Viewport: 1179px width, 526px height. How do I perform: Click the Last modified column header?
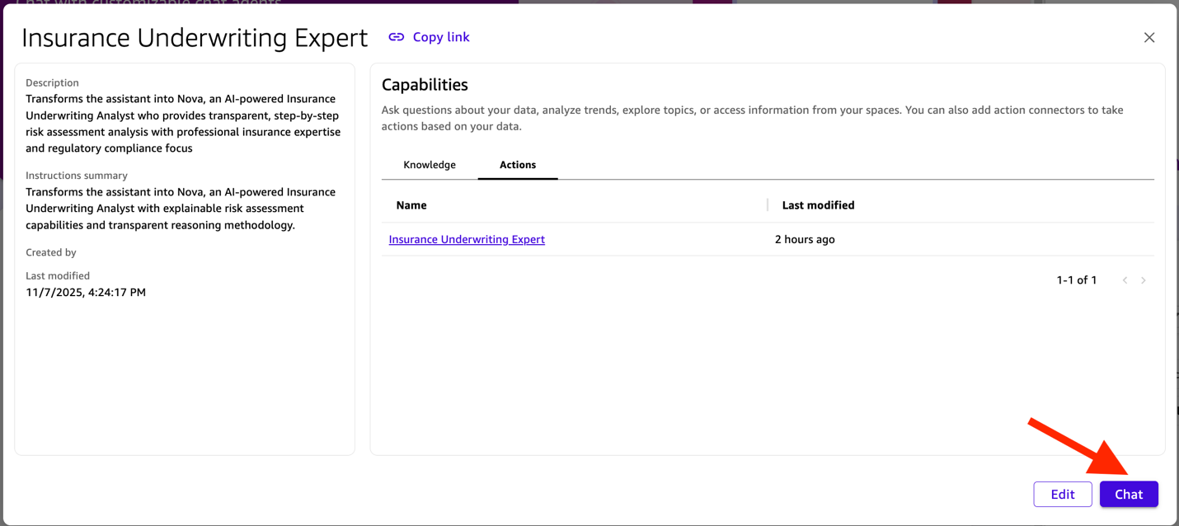[x=818, y=205]
